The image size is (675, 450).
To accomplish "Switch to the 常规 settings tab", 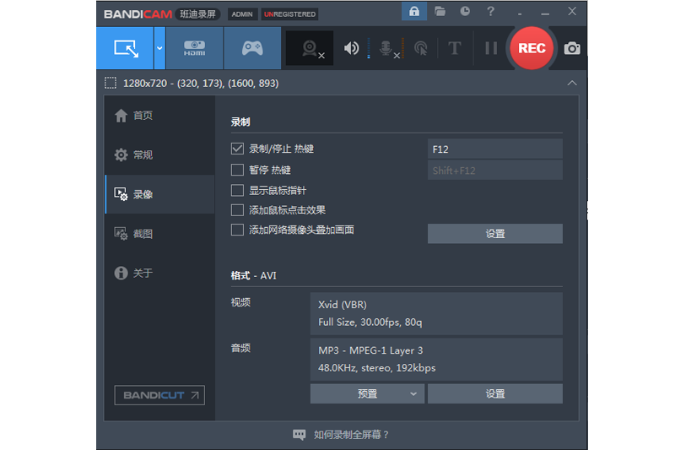I will point(143,155).
